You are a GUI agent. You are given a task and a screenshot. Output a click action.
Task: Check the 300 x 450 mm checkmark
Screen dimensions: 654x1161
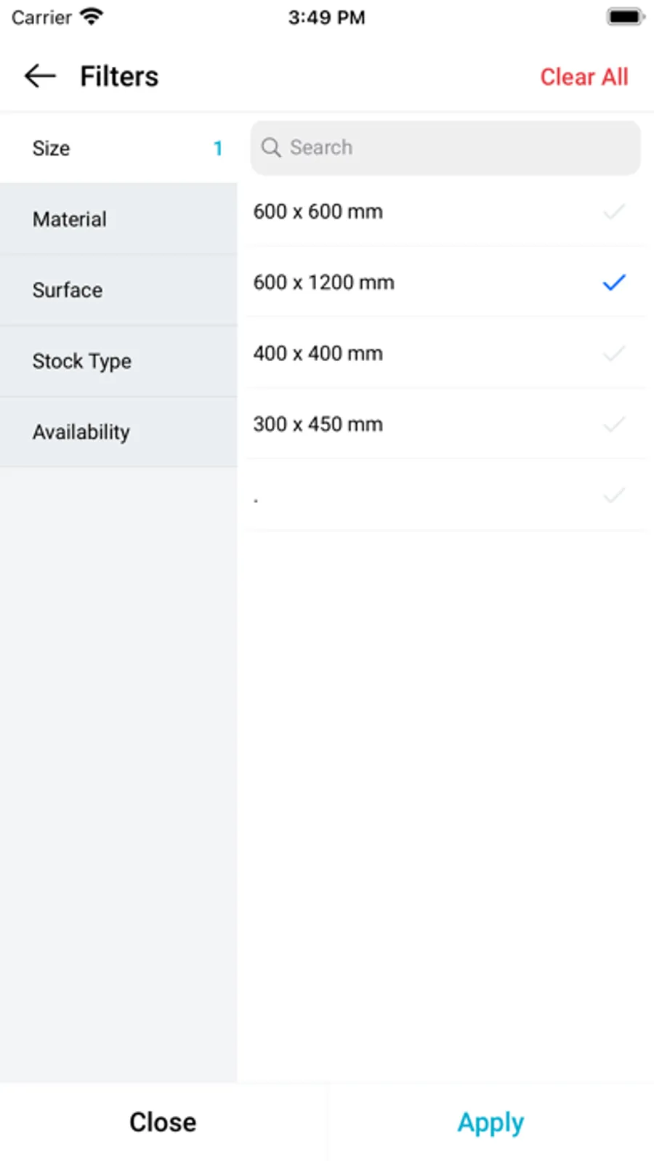614,424
